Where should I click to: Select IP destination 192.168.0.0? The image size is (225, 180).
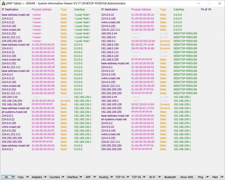pyautogui.click(x=108, y=37)
